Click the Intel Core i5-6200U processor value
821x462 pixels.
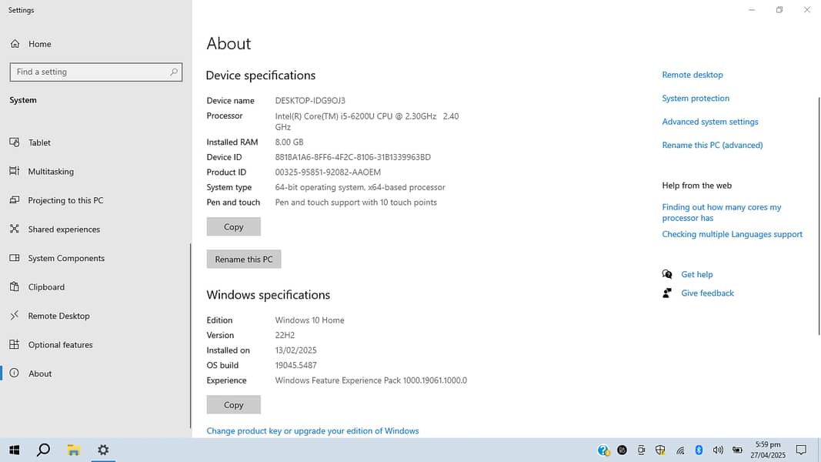pos(367,122)
